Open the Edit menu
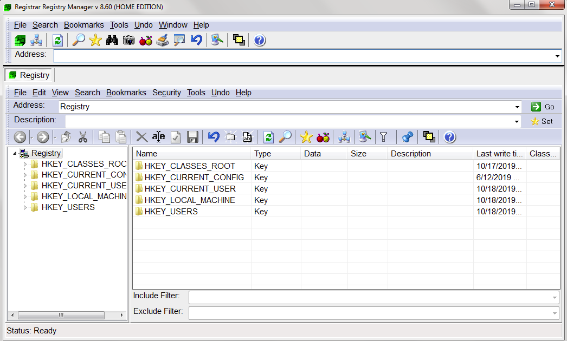Image resolution: width=567 pixels, height=341 pixels. [x=39, y=93]
